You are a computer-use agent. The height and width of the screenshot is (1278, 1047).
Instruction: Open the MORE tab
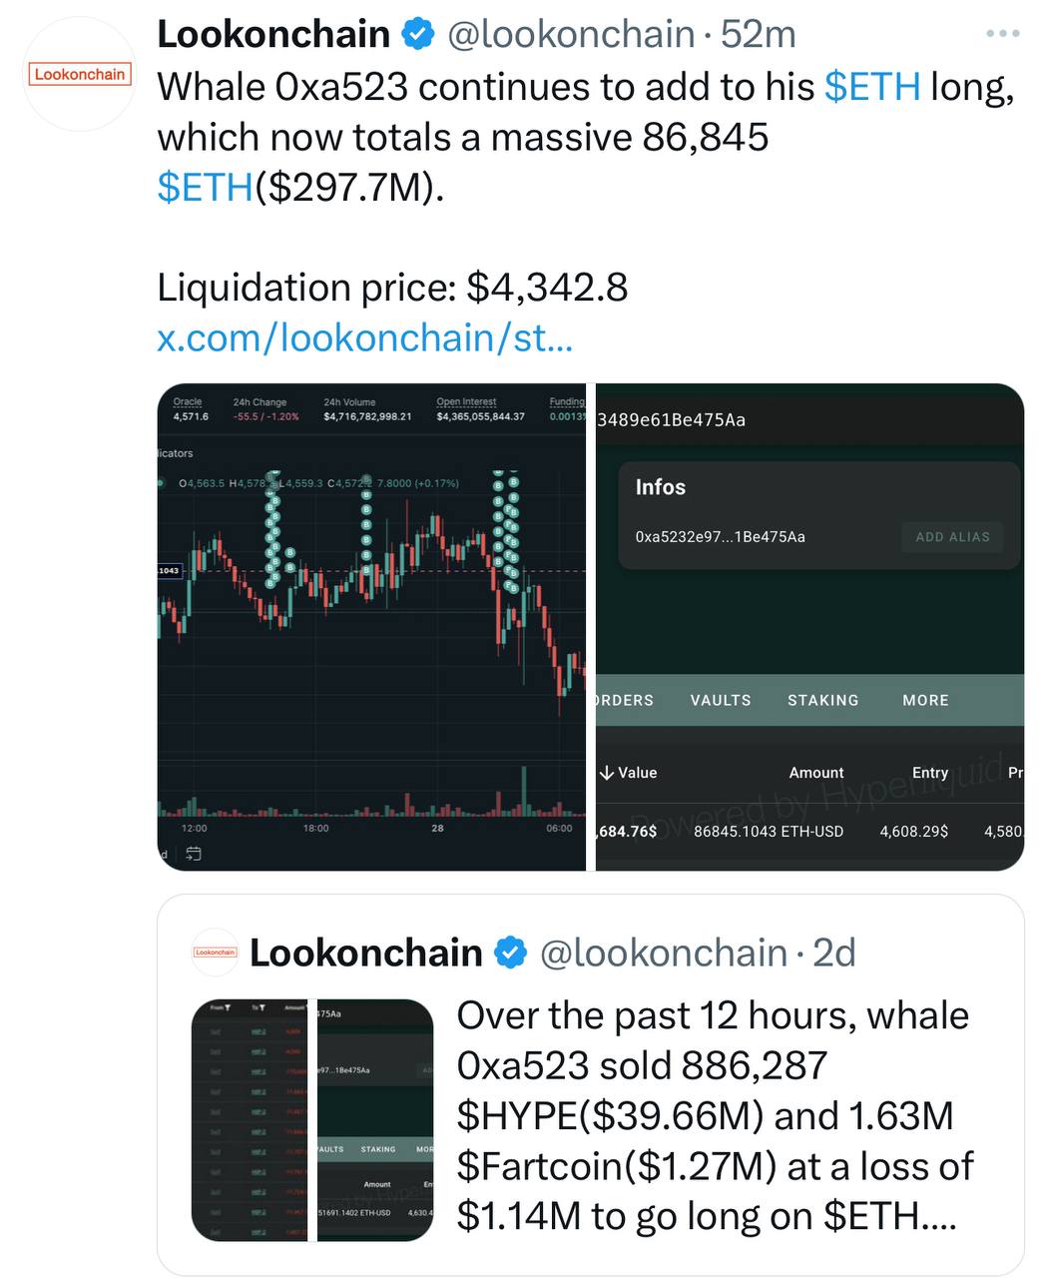click(925, 700)
